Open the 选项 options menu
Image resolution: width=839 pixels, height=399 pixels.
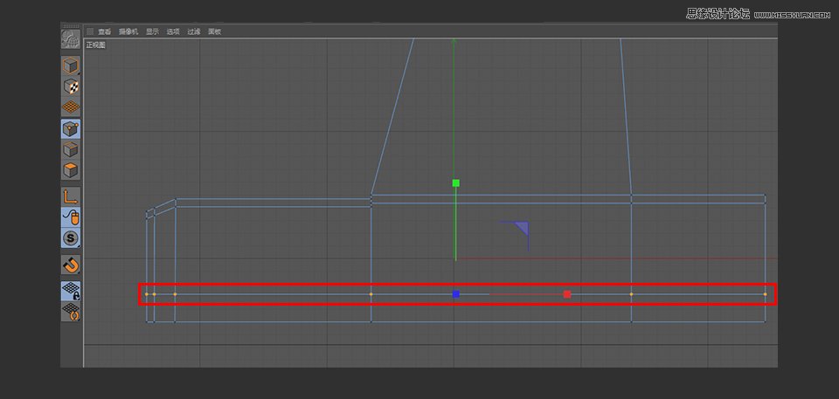point(173,31)
